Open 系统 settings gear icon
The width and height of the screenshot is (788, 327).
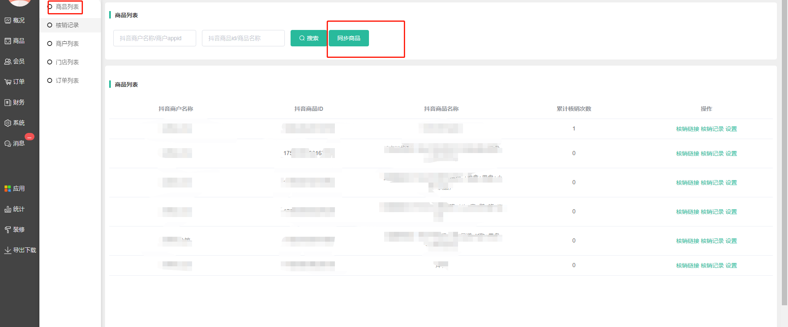8,123
